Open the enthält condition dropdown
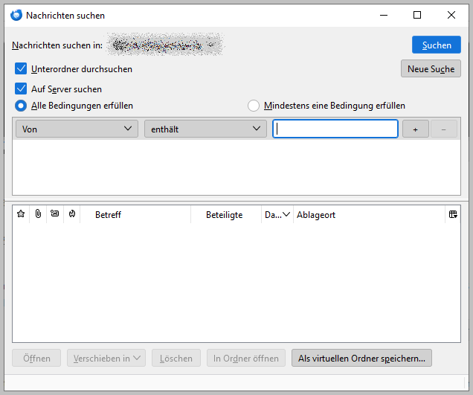The image size is (473, 395). (x=205, y=129)
